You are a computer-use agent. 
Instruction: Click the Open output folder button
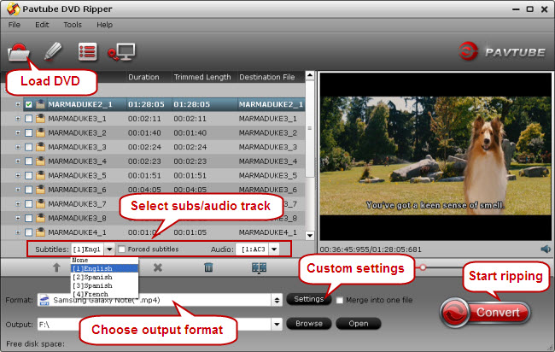point(359,323)
